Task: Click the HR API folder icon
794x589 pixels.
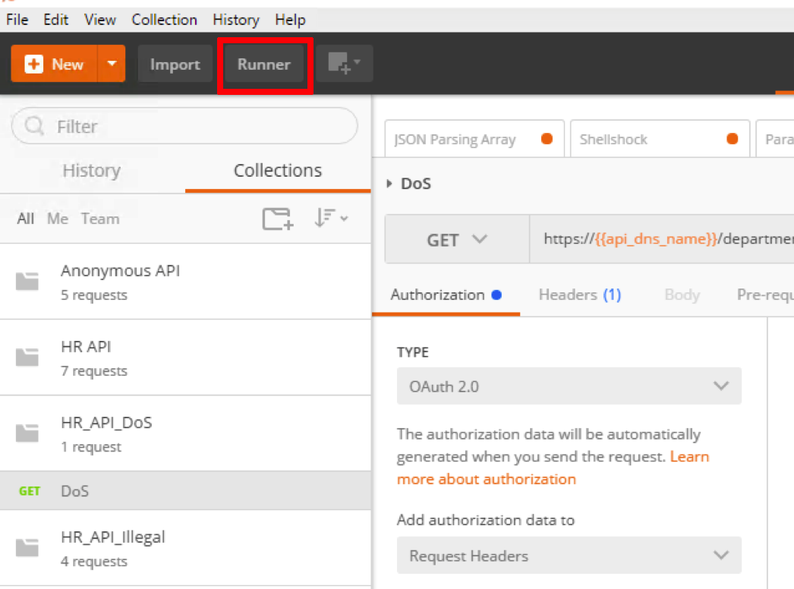Action: [x=27, y=357]
